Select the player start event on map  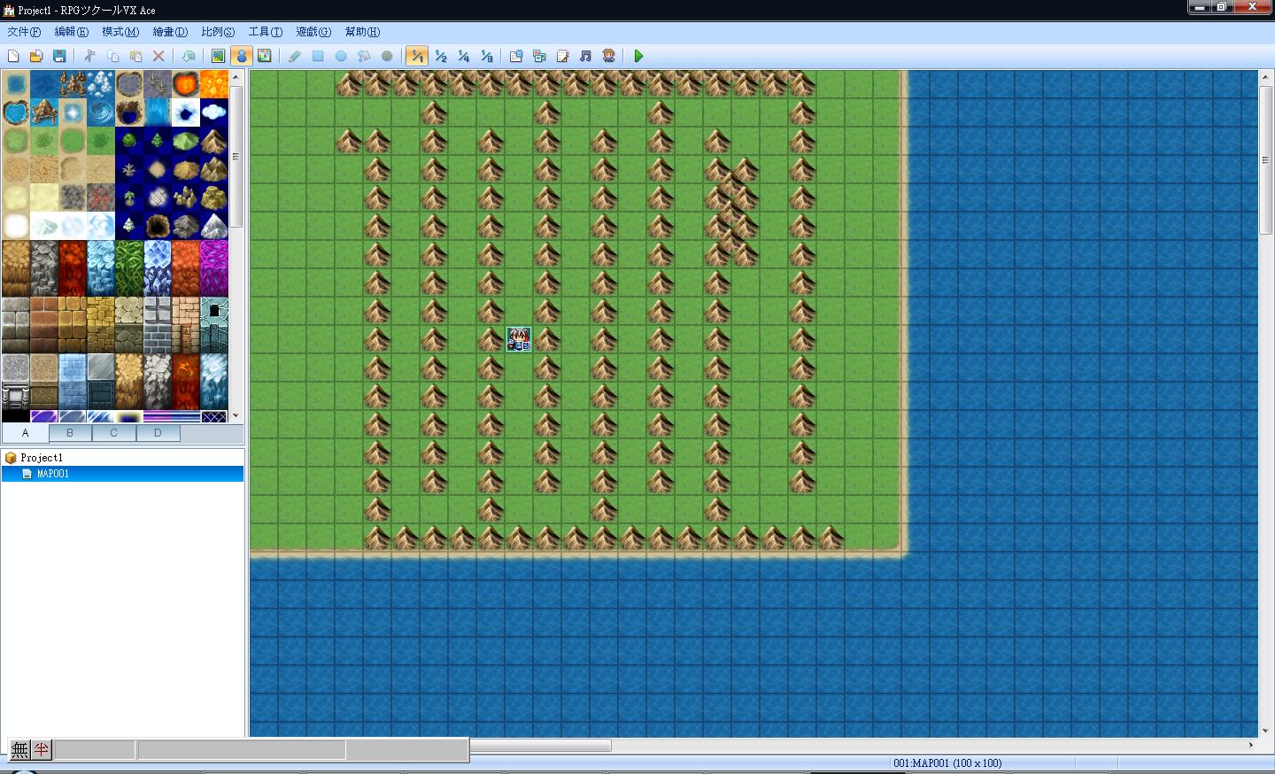519,339
